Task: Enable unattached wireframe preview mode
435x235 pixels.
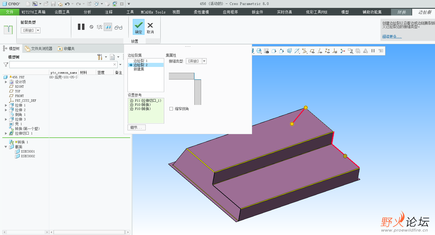Action: pos(99,27)
